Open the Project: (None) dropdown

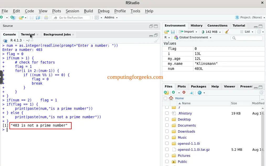(250, 17)
